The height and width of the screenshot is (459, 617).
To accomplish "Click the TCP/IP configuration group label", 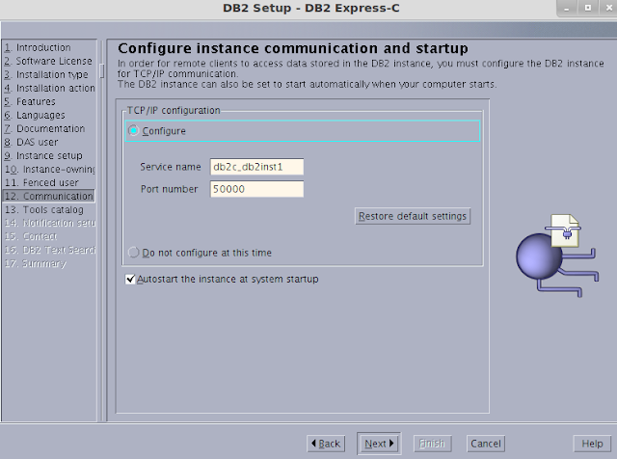I will [174, 110].
